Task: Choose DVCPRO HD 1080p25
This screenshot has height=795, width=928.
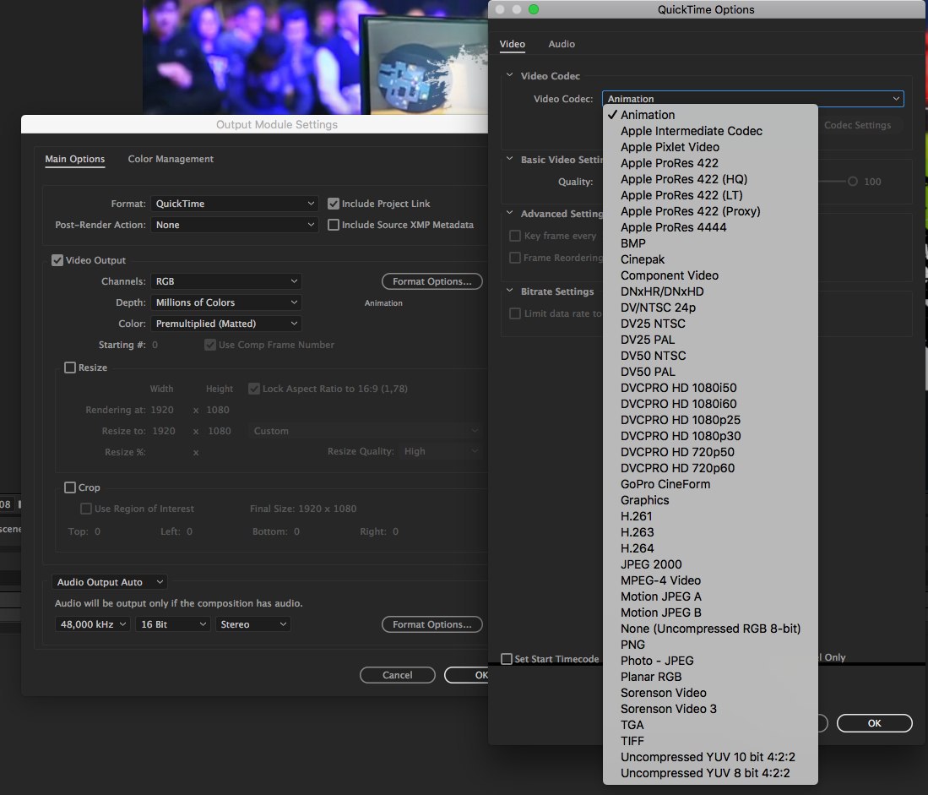Action: coord(680,420)
